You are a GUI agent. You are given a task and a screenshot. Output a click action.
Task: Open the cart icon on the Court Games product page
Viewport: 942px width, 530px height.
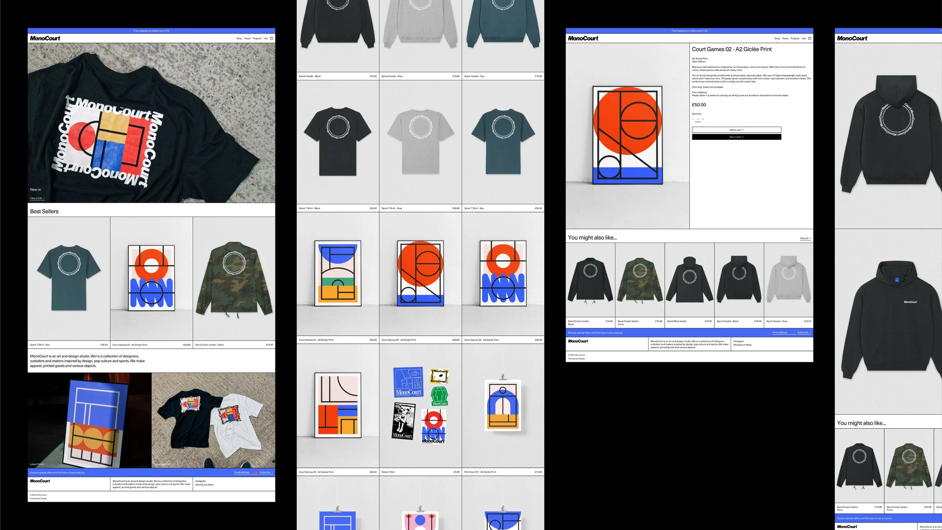click(x=809, y=38)
